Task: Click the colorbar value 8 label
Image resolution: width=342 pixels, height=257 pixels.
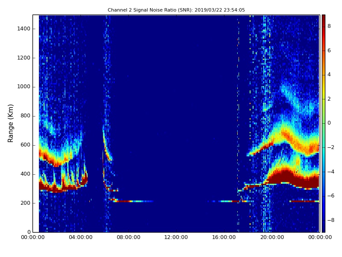Action: click(x=329, y=26)
